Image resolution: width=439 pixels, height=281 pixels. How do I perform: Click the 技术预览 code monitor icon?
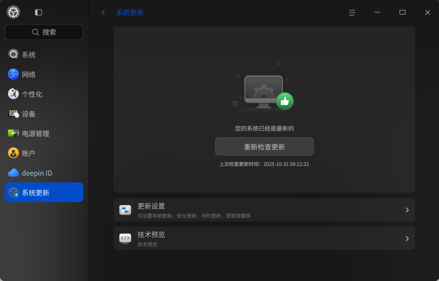(x=125, y=238)
